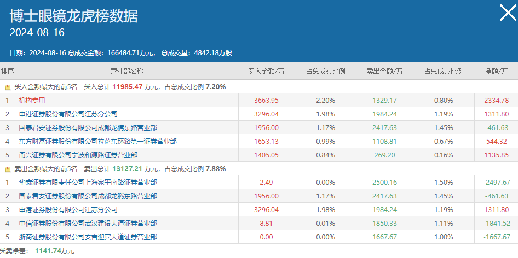Select the buy amount 1405.05
Screen dimensions: 518x258
[266, 155]
